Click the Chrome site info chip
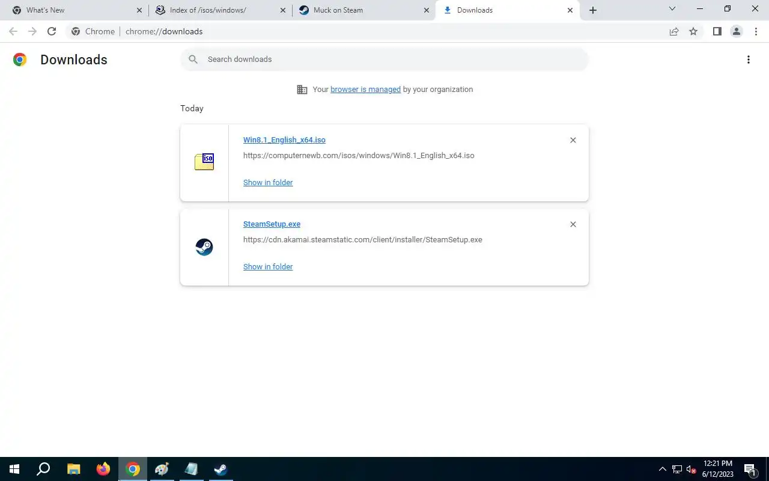The width and height of the screenshot is (769, 481). point(93,31)
